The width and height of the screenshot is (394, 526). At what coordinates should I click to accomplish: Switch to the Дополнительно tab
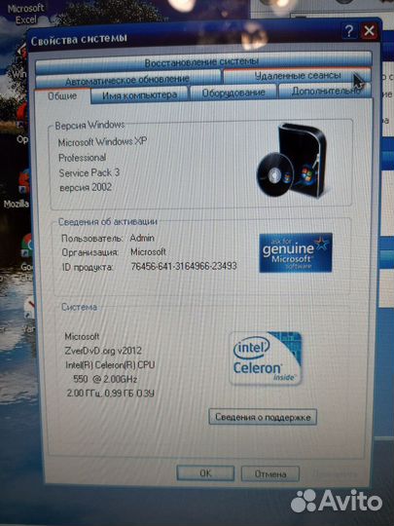pos(325,92)
